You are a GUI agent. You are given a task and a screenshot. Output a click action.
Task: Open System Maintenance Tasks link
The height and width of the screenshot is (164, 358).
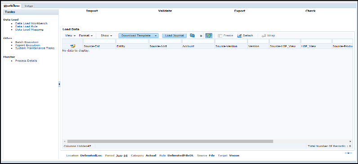tap(35, 48)
